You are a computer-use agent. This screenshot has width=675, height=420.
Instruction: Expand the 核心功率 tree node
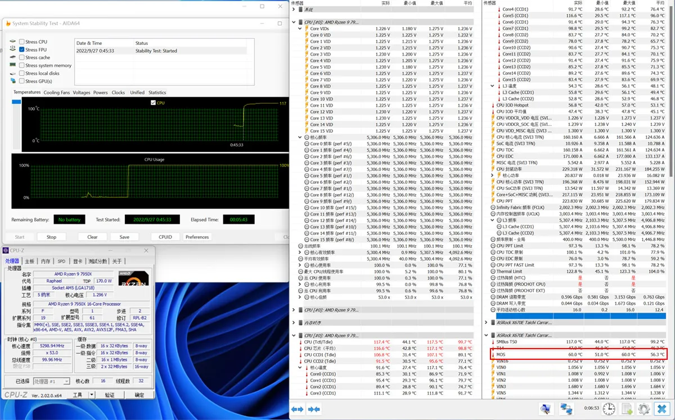493,175
